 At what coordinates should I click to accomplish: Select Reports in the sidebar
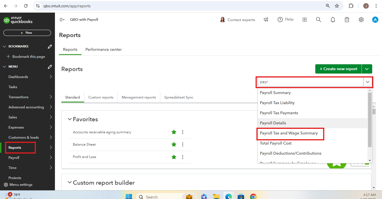click(x=15, y=148)
